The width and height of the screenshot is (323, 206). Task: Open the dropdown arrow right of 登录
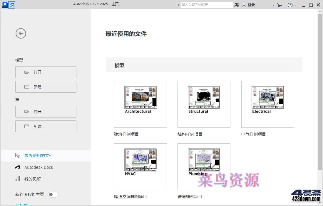[x=273, y=5]
